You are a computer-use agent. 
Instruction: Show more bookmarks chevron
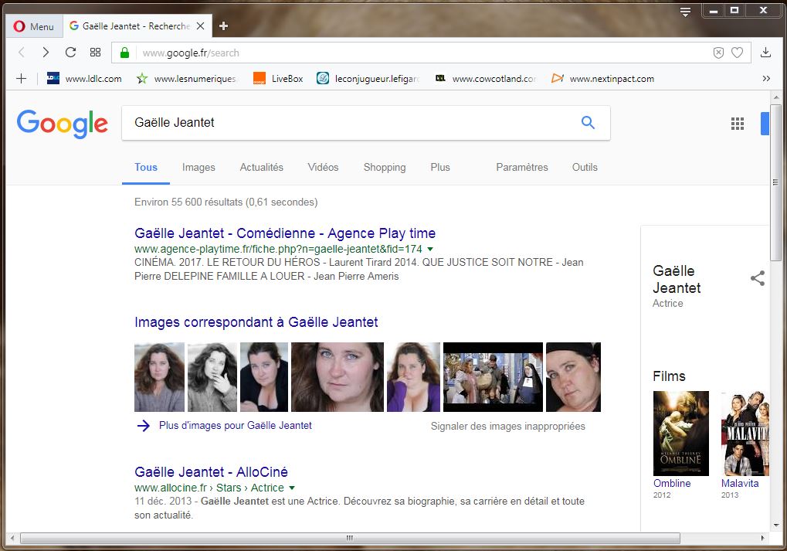pyautogui.click(x=766, y=78)
